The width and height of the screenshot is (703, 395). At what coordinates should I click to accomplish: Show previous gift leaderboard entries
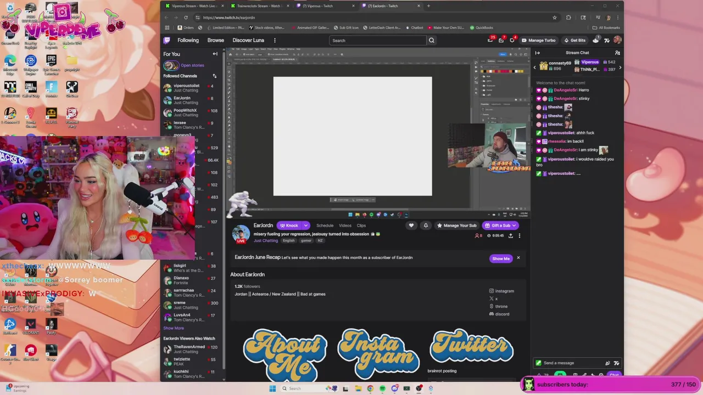tap(534, 67)
